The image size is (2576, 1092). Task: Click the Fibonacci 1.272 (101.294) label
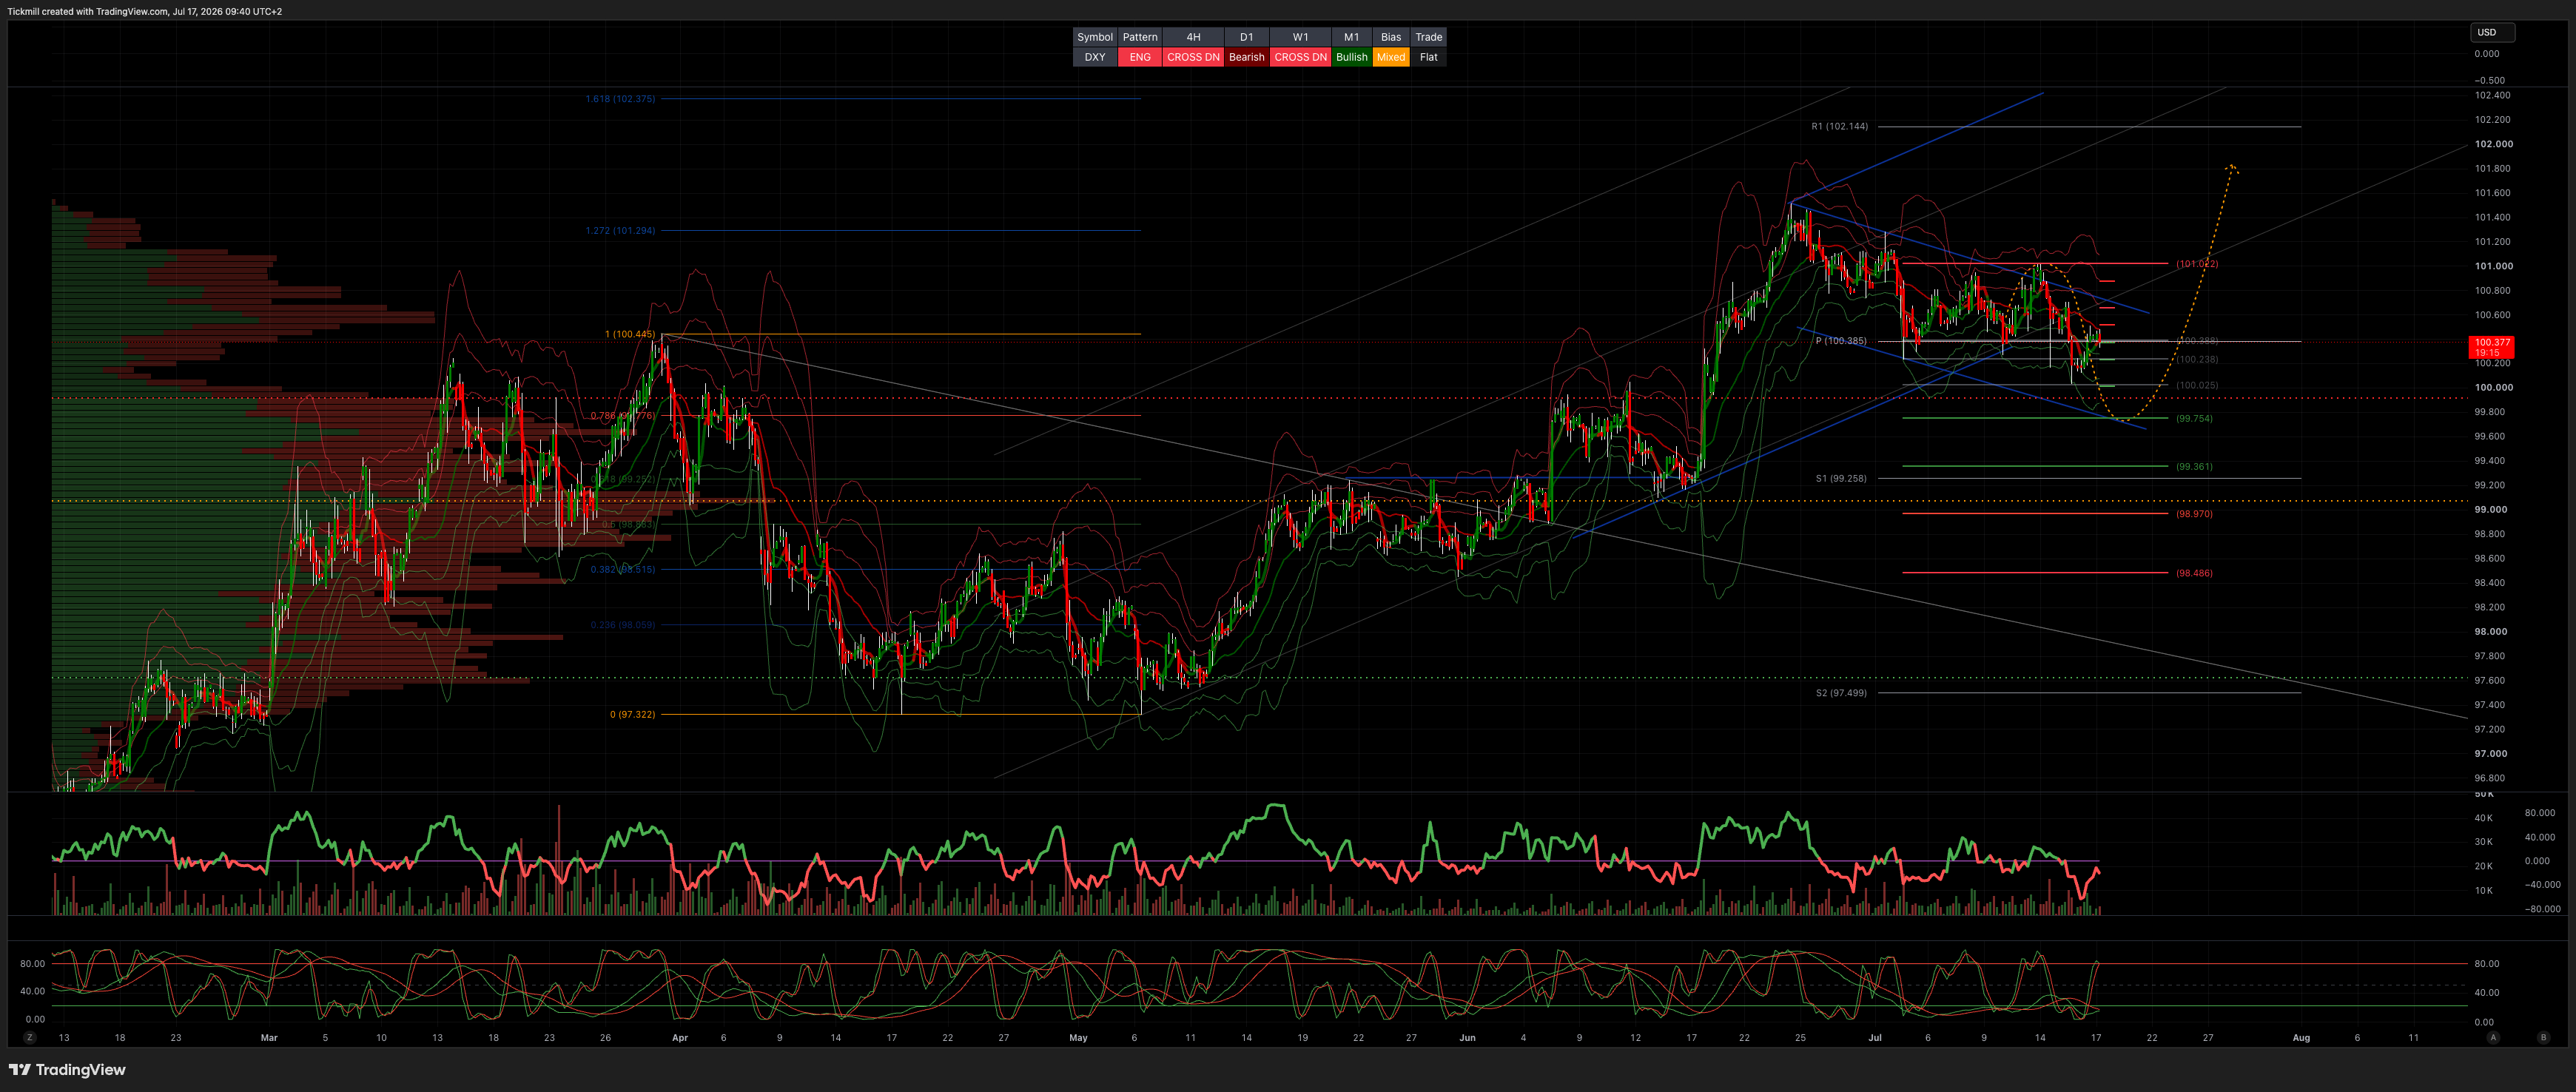tap(620, 231)
